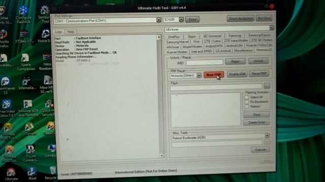The width and height of the screenshot is (325, 182).
Task: Click the browse button beside Flash path
Action: click(267, 85)
